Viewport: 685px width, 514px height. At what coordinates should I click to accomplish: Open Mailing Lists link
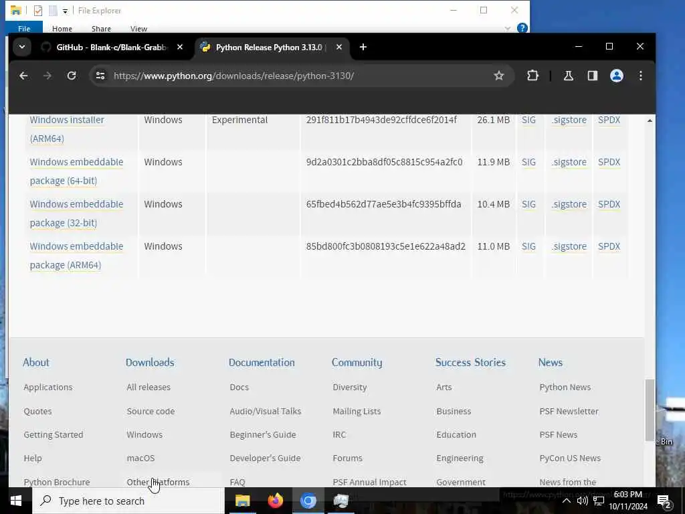coord(357,411)
